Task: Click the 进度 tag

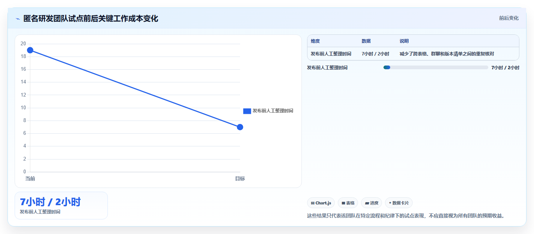Action: 372,203
